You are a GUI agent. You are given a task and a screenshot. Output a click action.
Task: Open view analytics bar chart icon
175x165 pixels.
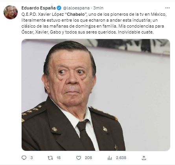pos(110,158)
